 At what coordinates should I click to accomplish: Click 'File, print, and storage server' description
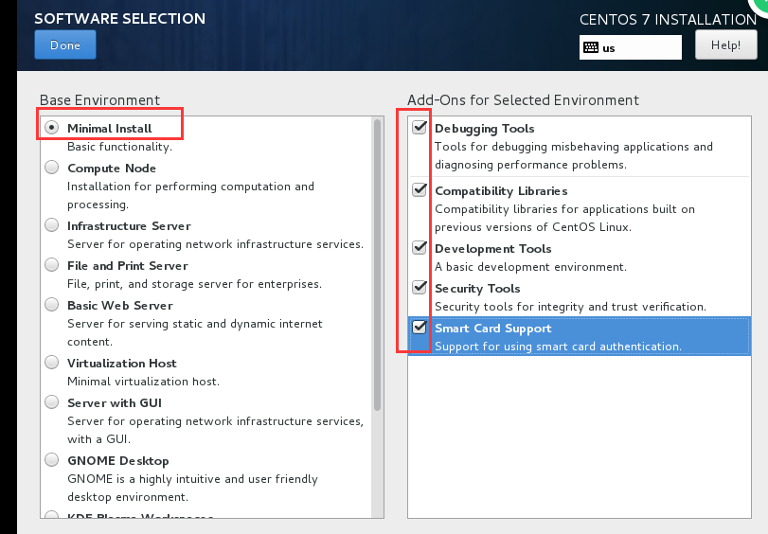[194, 284]
